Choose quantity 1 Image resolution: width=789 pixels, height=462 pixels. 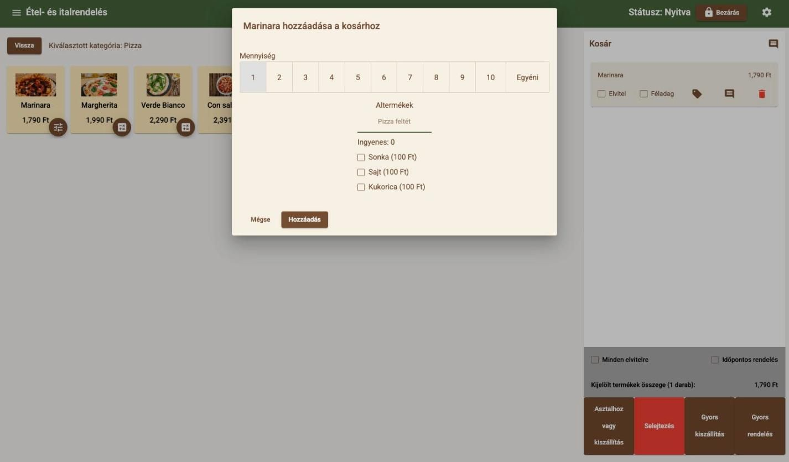click(253, 77)
